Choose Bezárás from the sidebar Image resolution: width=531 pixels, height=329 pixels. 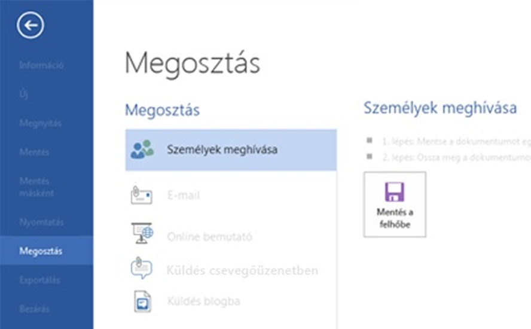pyautogui.click(x=34, y=309)
